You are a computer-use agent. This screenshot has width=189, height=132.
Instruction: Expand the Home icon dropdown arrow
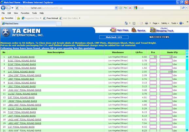click(130, 23)
